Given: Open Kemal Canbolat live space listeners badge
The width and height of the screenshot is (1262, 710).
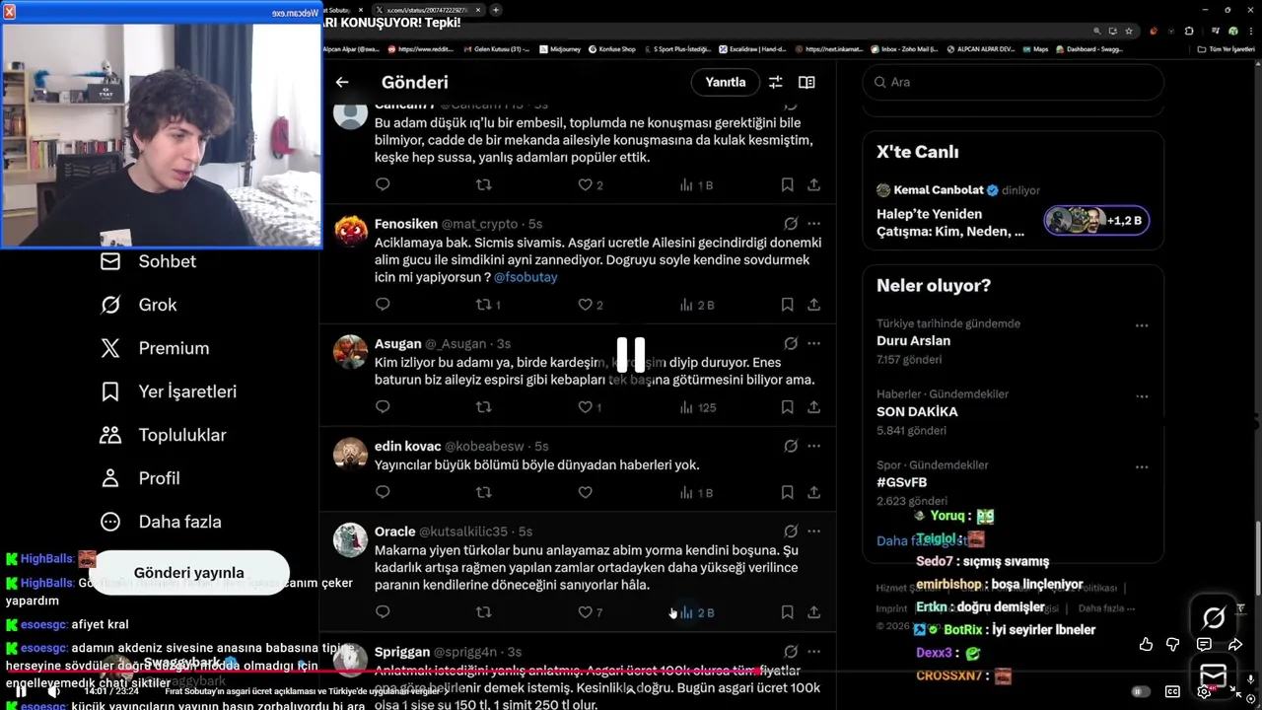Looking at the screenshot, I should [1096, 221].
